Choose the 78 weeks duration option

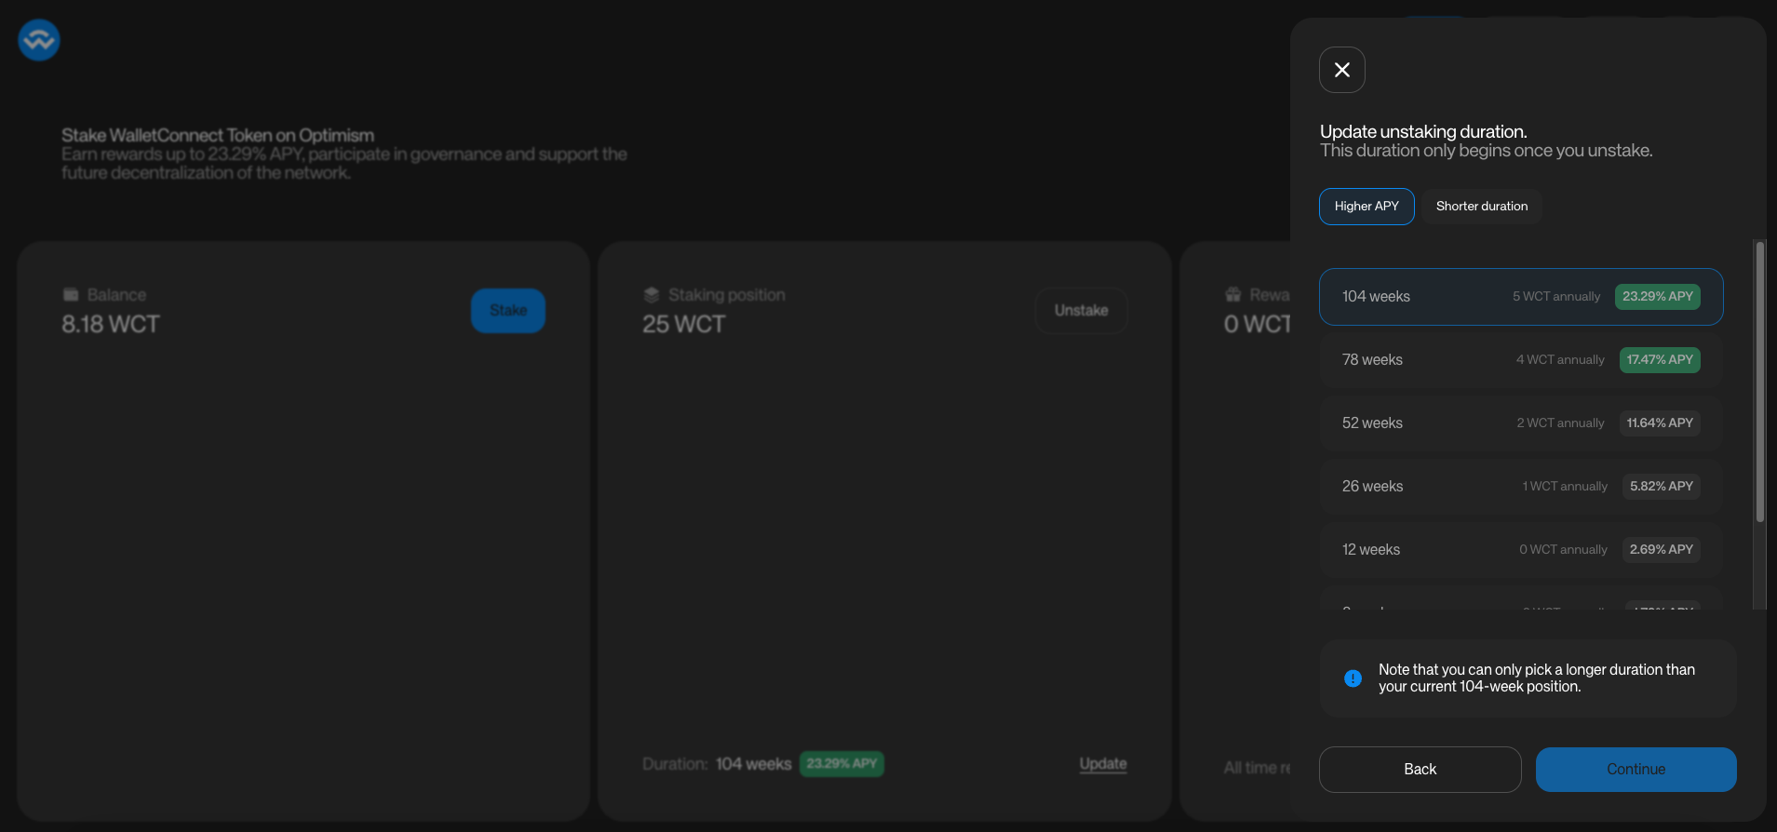point(1521,360)
